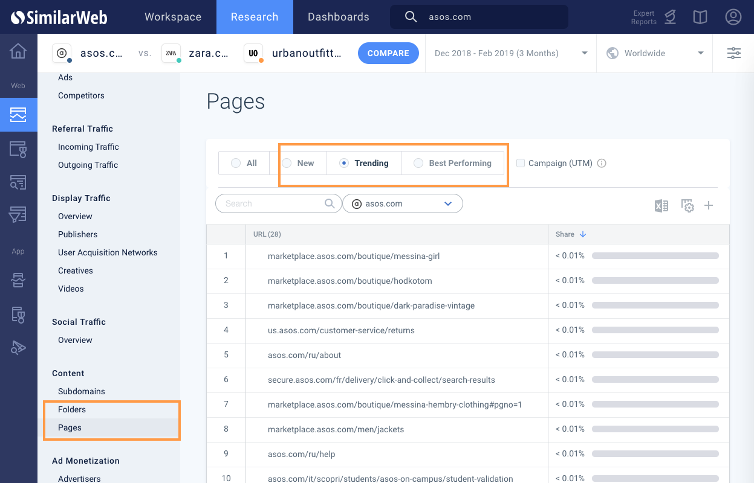The image size is (754, 483).
Task: Open the date range dropdown
Action: 511,53
